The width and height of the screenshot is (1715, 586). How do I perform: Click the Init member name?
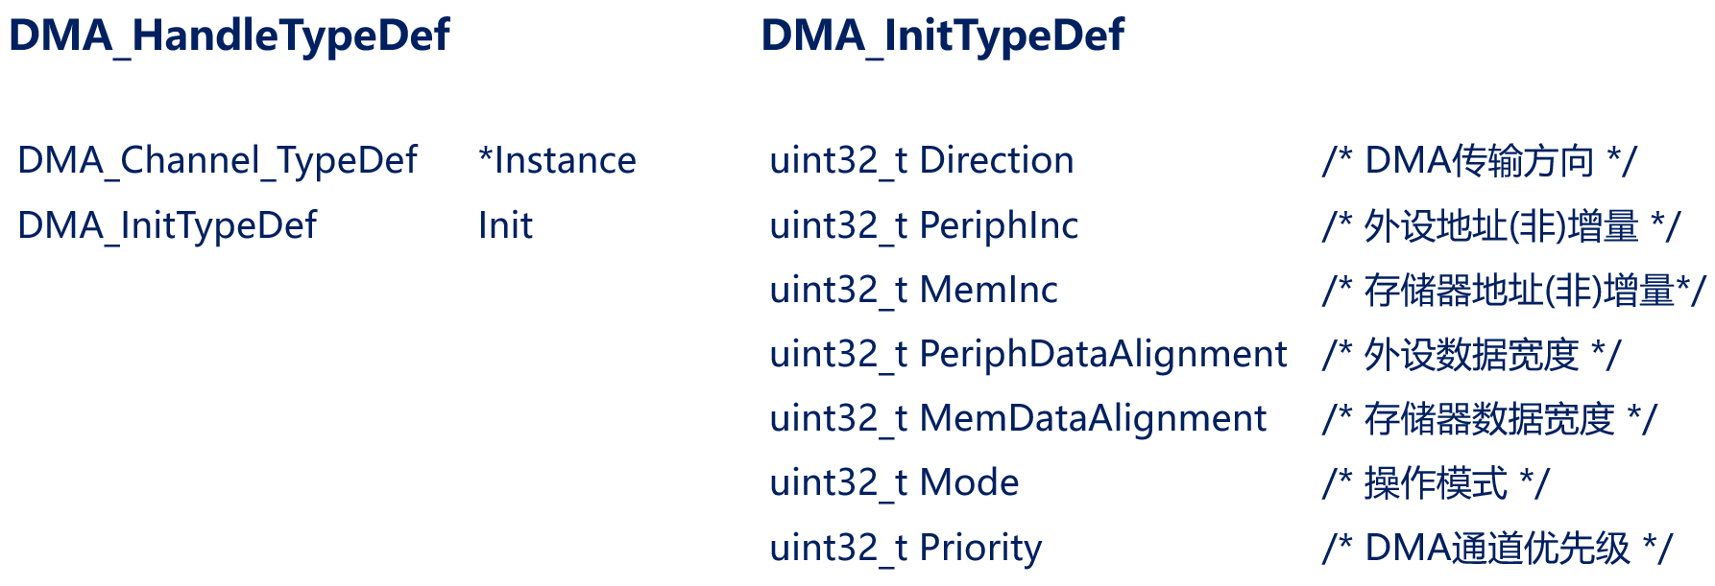[505, 225]
